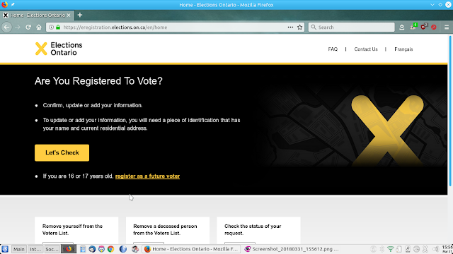Open the file manager taskbar launcher
Viewport: 453px width, 254px height.
(x=83, y=249)
